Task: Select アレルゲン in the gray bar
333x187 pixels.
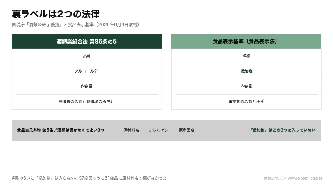Action: (x=159, y=130)
